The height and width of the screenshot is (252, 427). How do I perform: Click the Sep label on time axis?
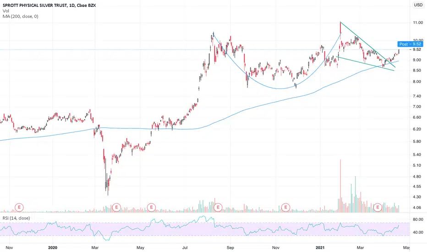230,247
